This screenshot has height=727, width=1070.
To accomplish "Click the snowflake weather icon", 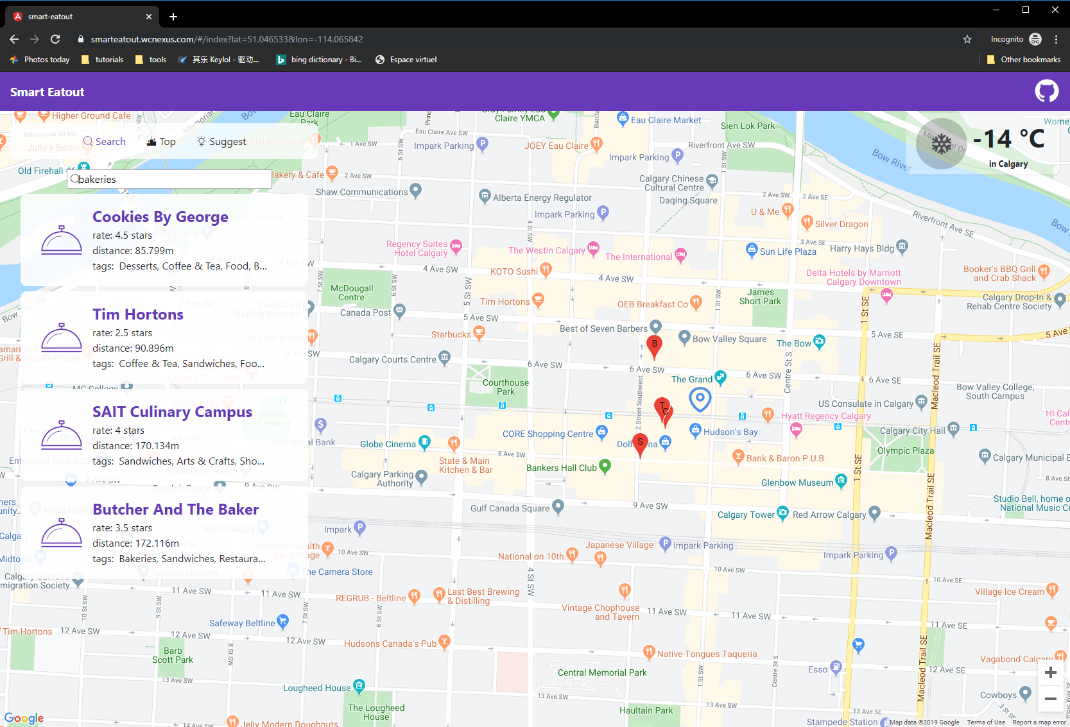I will [942, 144].
